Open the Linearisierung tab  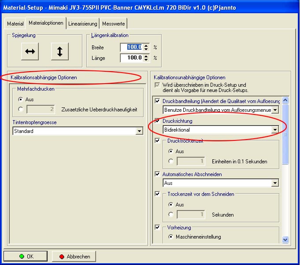click(82, 23)
